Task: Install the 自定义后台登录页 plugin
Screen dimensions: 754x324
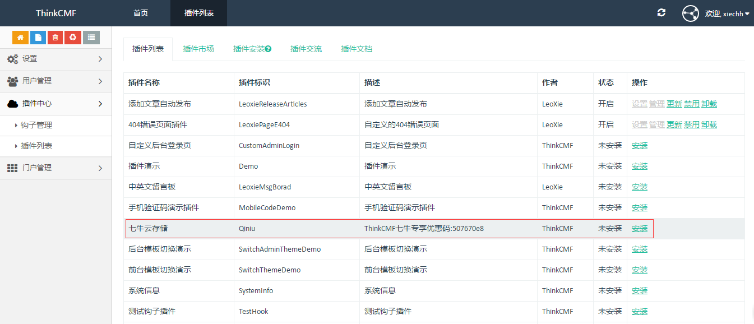Action: [640, 145]
